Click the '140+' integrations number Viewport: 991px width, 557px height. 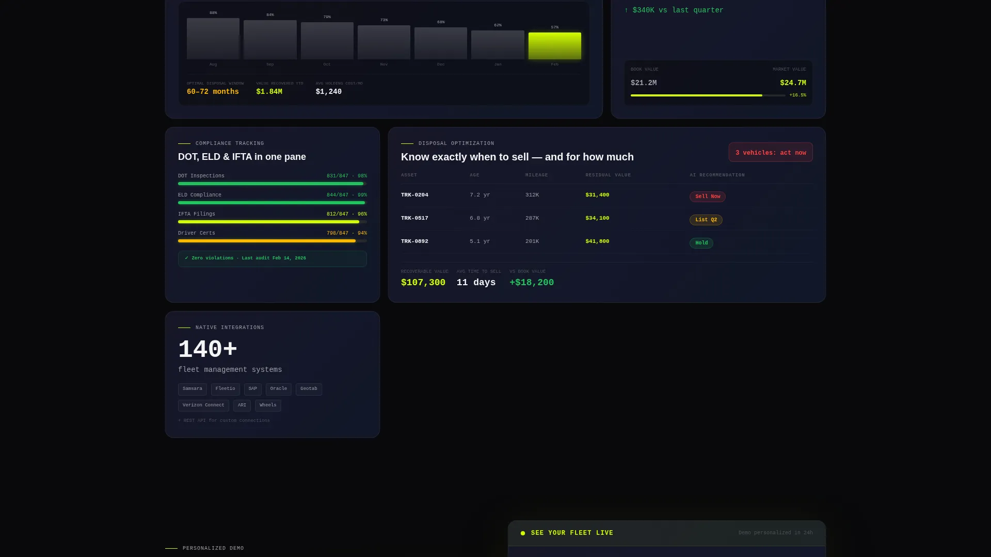[x=207, y=350]
